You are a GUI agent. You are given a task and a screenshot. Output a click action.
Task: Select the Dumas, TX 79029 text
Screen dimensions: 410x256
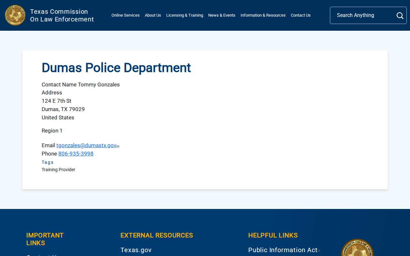point(63,109)
